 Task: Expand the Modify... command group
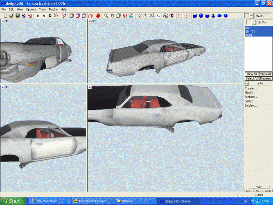click(250, 93)
